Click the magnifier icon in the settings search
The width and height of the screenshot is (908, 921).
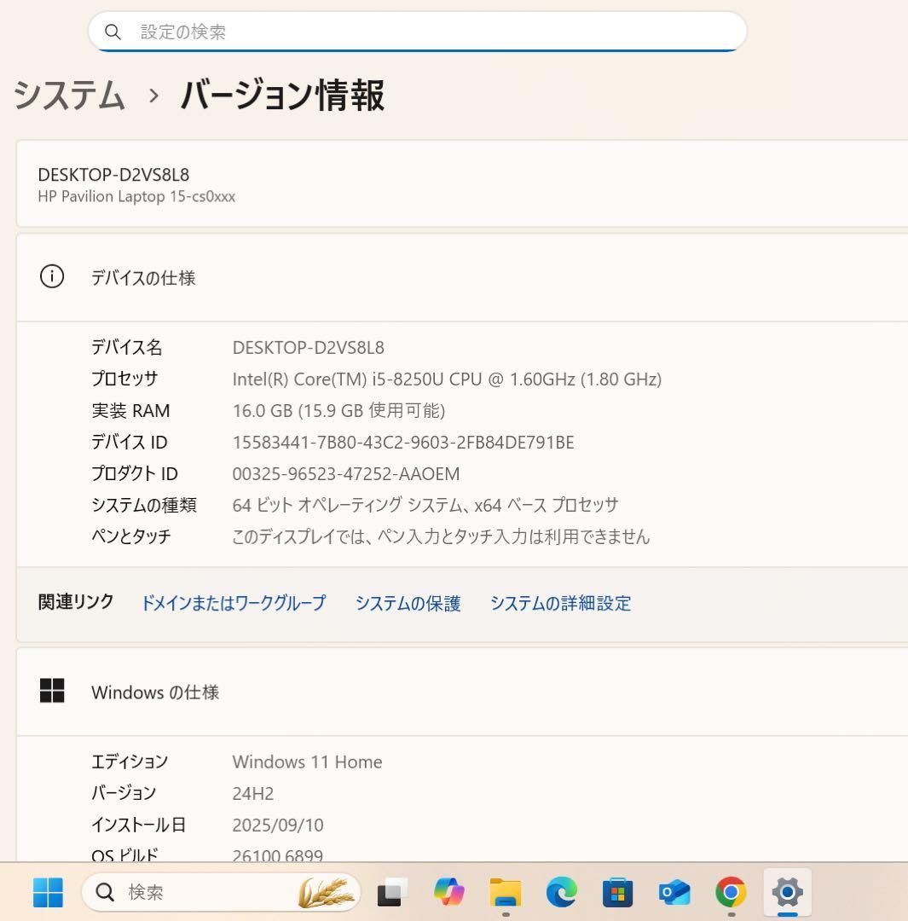113,32
